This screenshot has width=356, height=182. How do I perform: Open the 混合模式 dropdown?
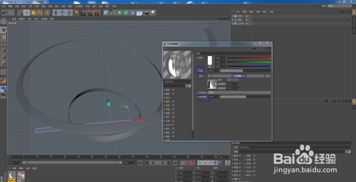coord(239,93)
